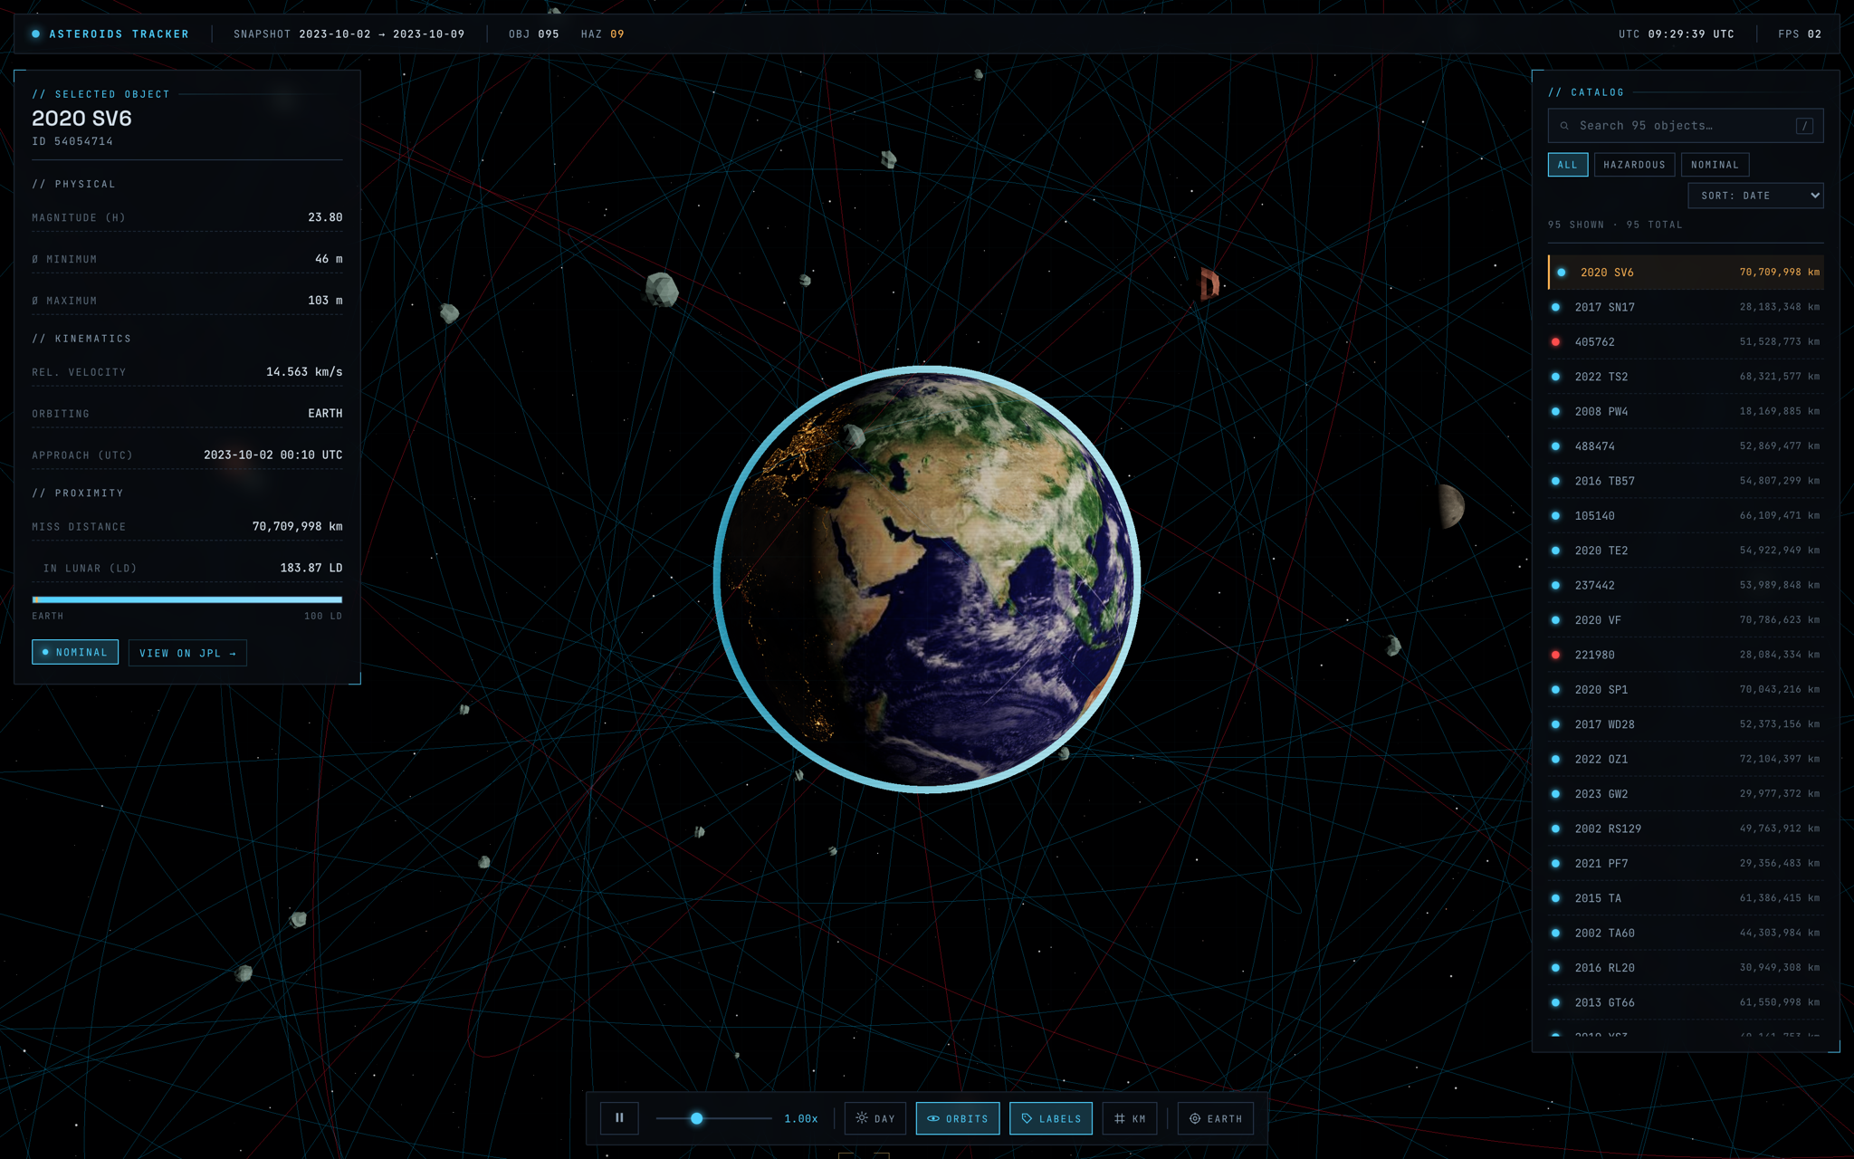This screenshot has height=1159, width=1854.
Task: Select 2021 PF7 in catalog
Action: [1686, 864]
